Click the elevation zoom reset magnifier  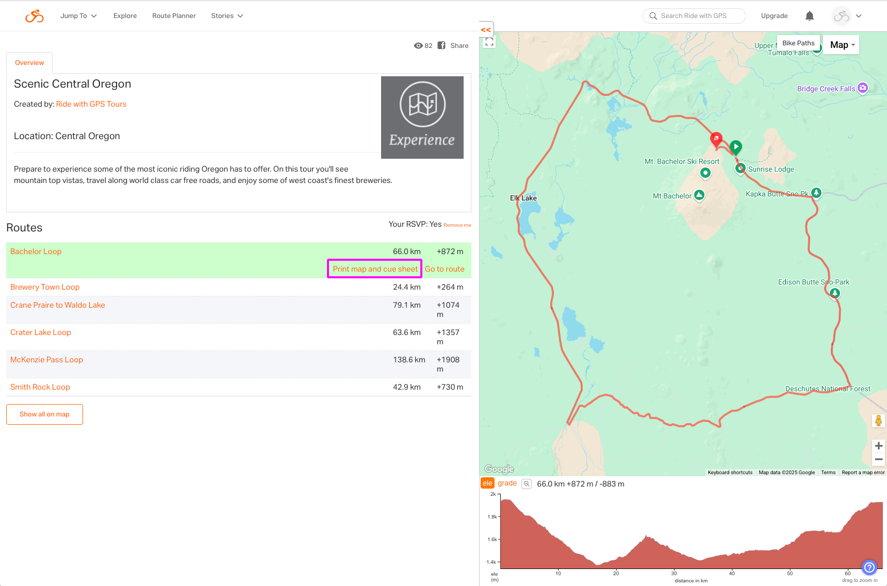point(527,483)
